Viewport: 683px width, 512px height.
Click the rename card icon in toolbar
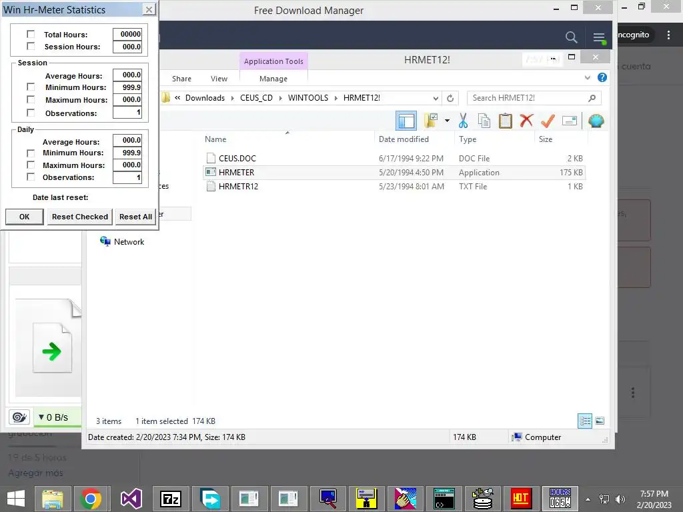570,121
